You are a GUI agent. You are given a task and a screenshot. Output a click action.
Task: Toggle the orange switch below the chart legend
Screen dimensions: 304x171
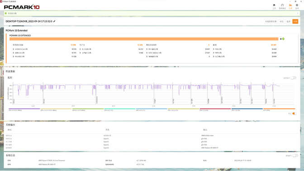pyautogui.click(x=294, y=114)
